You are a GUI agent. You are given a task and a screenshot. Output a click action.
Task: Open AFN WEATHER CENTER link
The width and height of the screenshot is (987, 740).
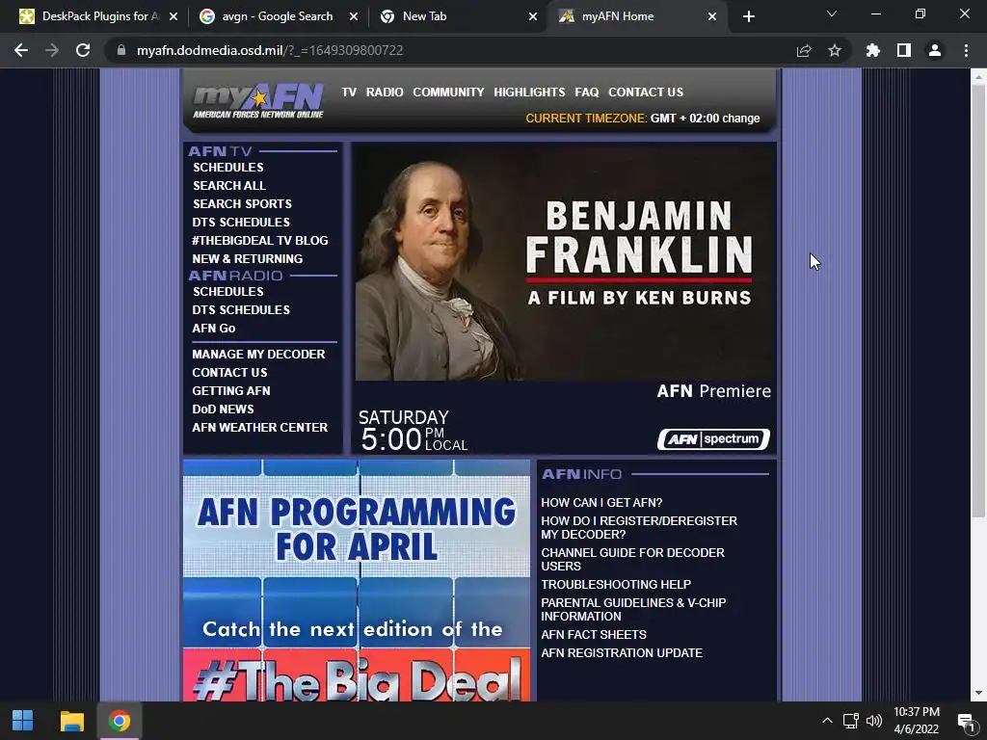(x=260, y=427)
